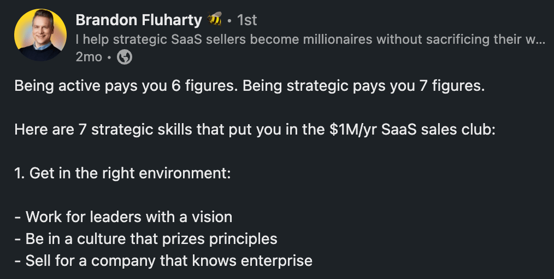Click the Brandon Fluharty name link
Image resolution: width=554 pixels, height=279 pixels.
click(139, 20)
